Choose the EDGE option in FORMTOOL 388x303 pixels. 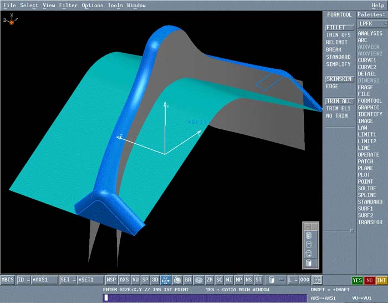pyautogui.click(x=332, y=87)
